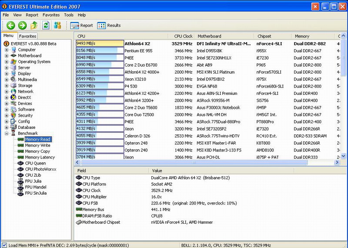Click the EVEREST v3.80.888 Beta root icon
Viewport: 348px width, 248px height.
[7, 44]
